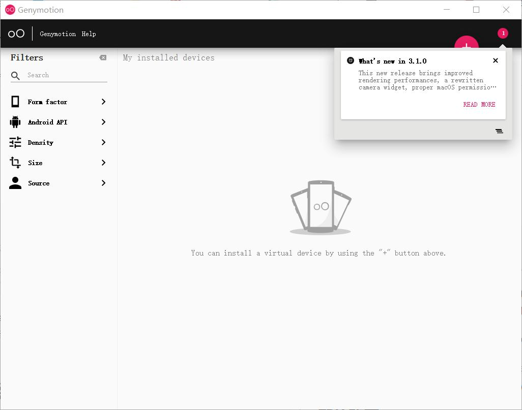Click the Form factor phone icon

coord(15,102)
